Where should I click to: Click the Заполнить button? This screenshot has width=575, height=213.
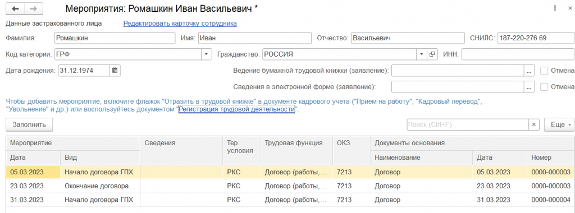pyautogui.click(x=29, y=124)
